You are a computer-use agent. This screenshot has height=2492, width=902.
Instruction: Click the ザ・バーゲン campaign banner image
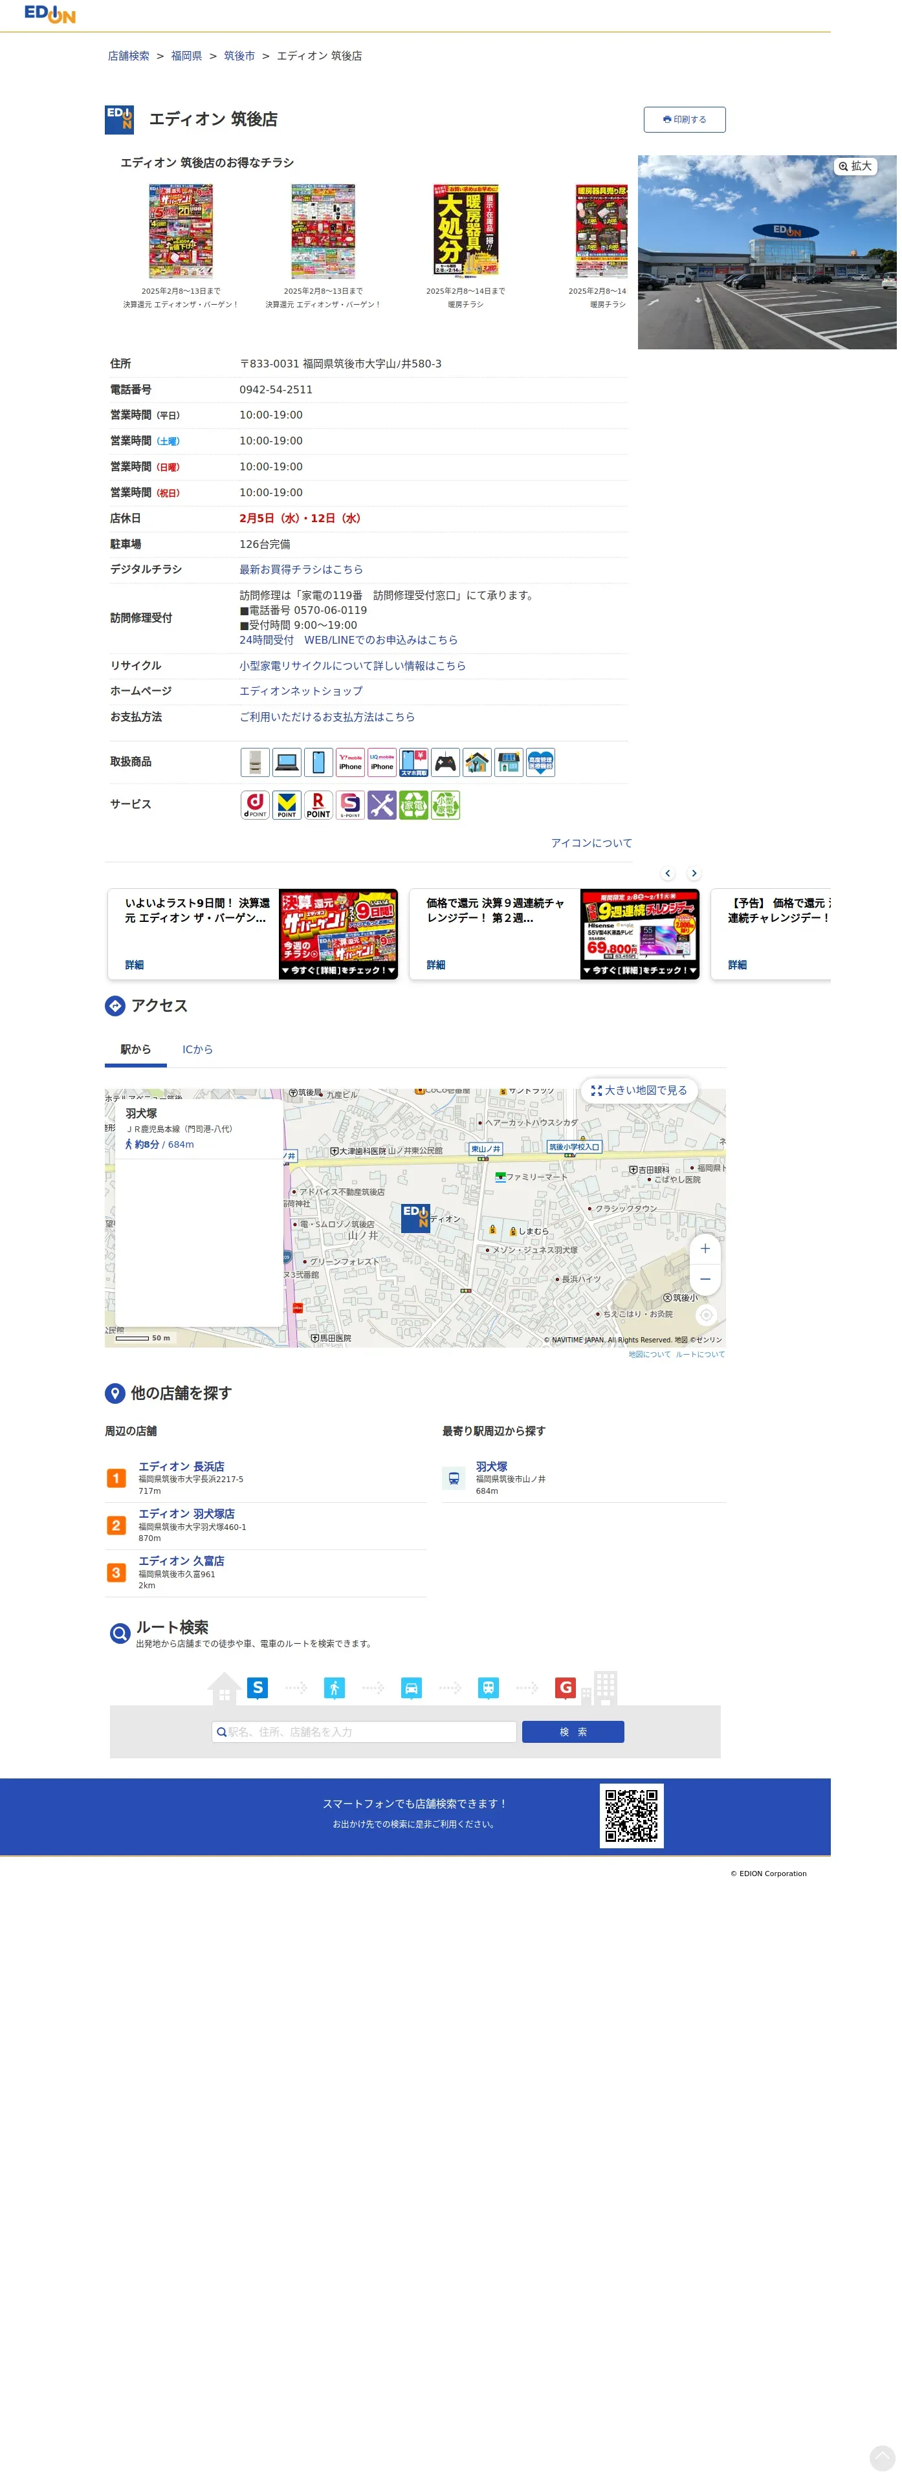coord(338,934)
